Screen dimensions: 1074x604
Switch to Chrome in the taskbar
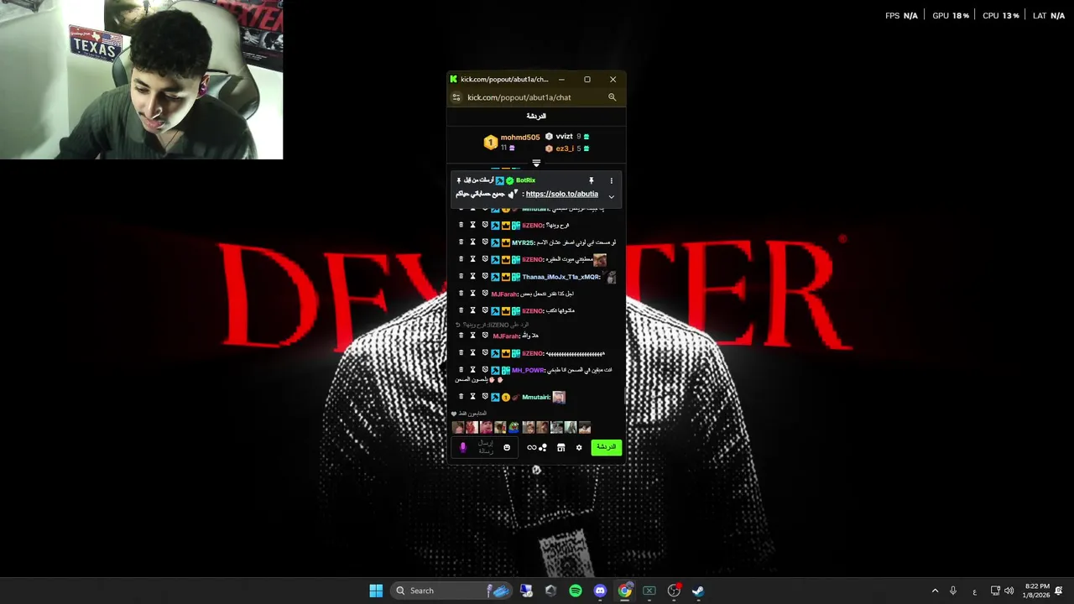[625, 591]
